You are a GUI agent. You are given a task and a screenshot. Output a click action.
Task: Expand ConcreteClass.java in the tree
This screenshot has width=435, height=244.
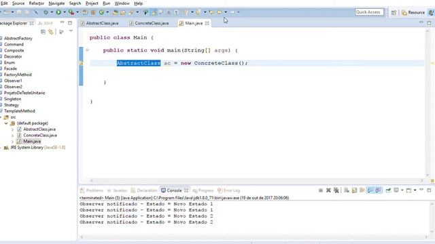pyautogui.click(x=12, y=136)
